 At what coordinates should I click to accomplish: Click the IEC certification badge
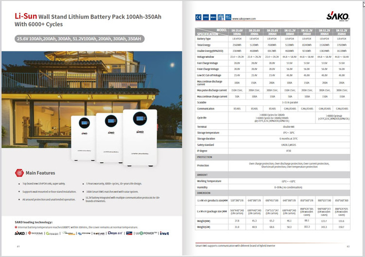(228, 17)
